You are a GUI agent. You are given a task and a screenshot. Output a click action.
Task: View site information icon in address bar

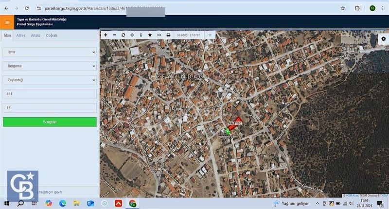pyautogui.click(x=39, y=8)
